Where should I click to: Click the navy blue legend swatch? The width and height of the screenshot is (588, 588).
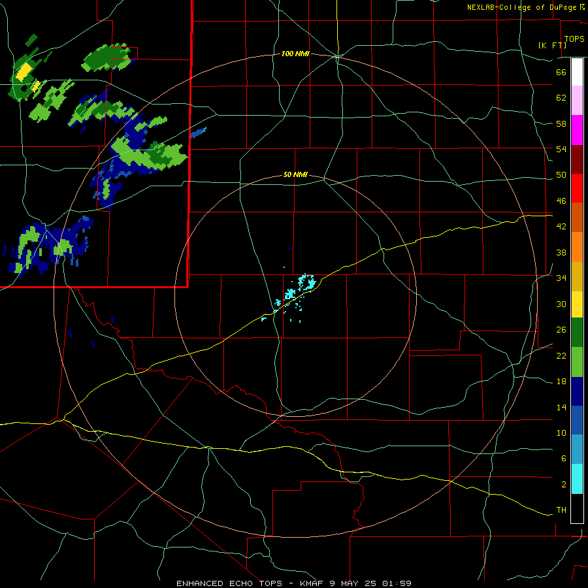point(577,391)
